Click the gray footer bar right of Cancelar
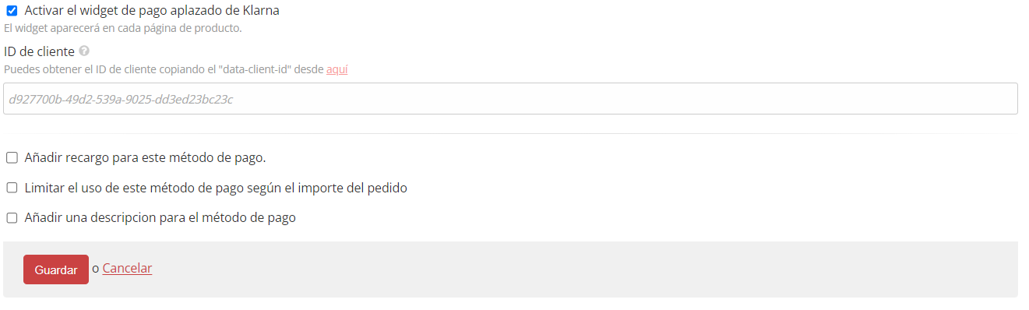Image resolution: width=1029 pixels, height=310 pixels. (x=584, y=269)
